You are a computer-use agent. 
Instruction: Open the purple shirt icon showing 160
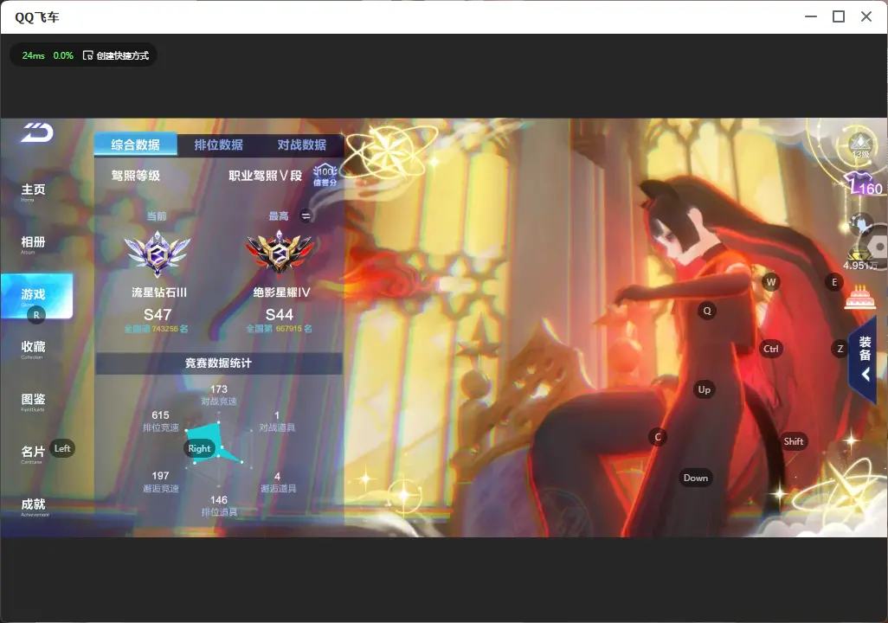click(865, 183)
